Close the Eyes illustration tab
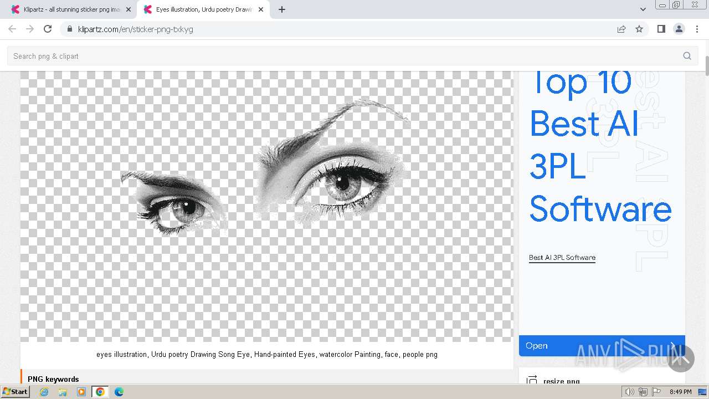Viewport: 709px width, 399px height. [261, 9]
